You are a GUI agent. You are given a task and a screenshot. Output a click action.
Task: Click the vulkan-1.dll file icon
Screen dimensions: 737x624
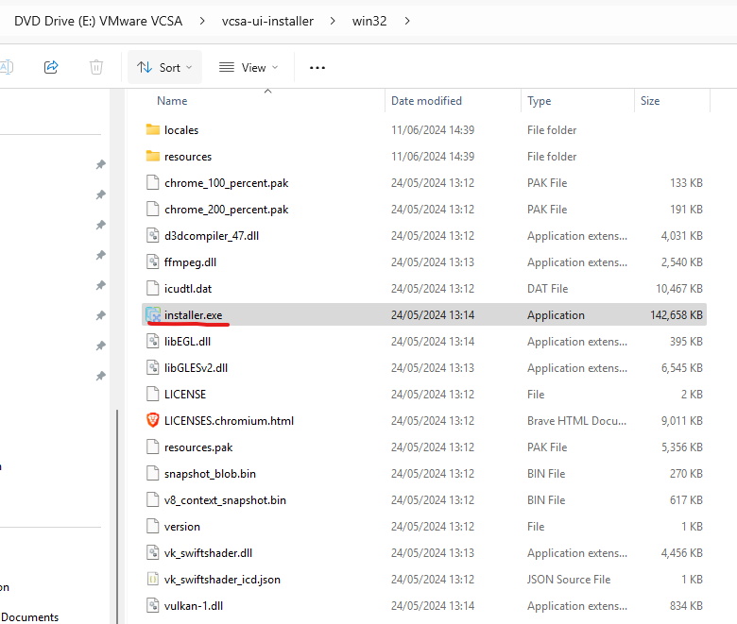click(x=153, y=605)
